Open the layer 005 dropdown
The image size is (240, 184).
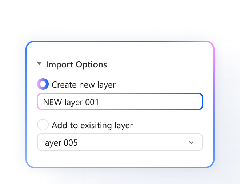[x=120, y=142]
